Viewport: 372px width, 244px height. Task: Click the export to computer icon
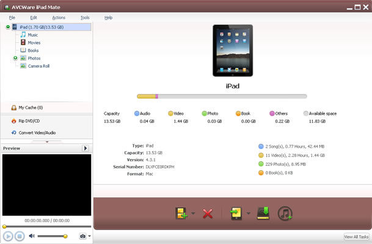[263, 213]
